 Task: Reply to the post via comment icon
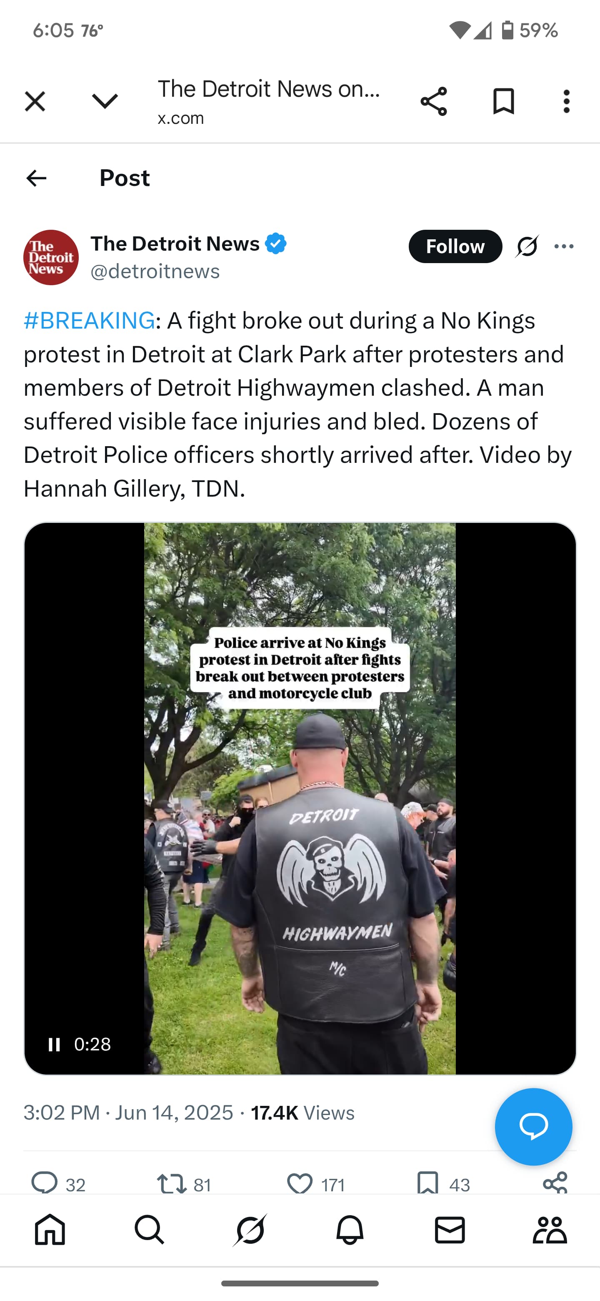(45, 1183)
